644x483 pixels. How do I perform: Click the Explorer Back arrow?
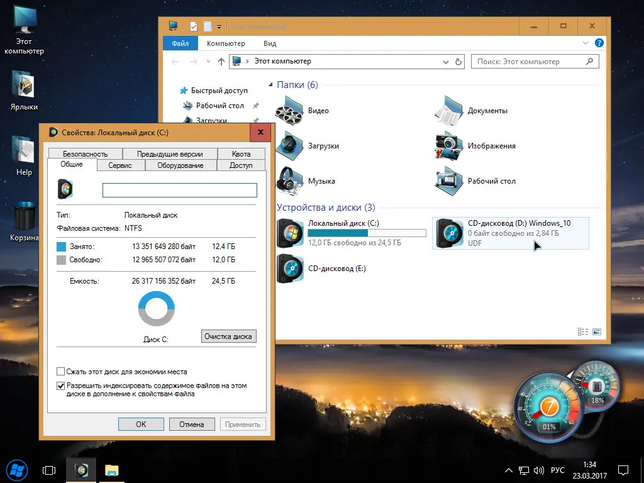point(175,62)
